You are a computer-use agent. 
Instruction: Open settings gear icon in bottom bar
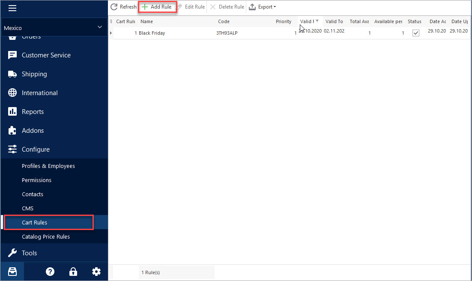[96, 272]
